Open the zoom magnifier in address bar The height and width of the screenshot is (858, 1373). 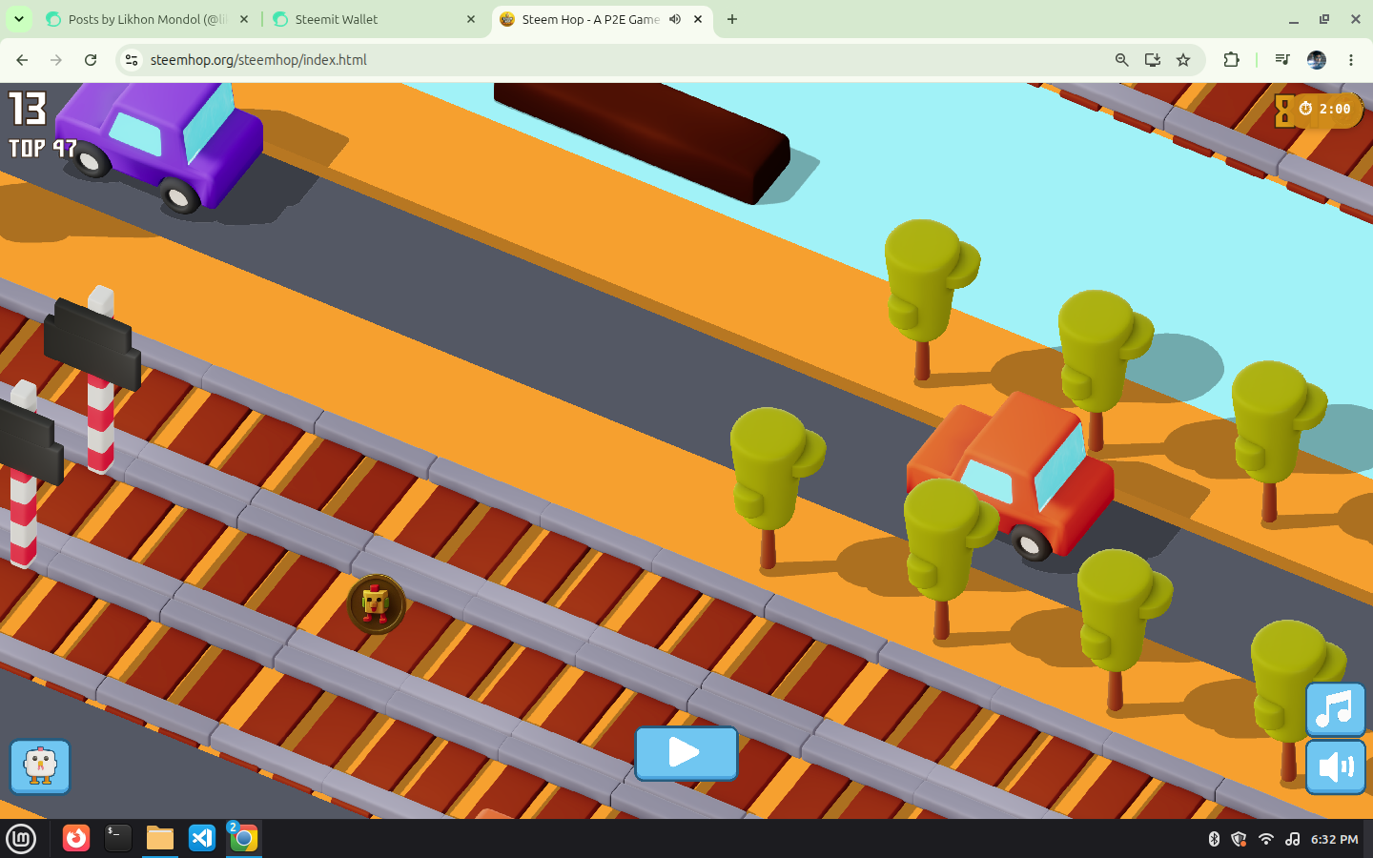coord(1122,60)
